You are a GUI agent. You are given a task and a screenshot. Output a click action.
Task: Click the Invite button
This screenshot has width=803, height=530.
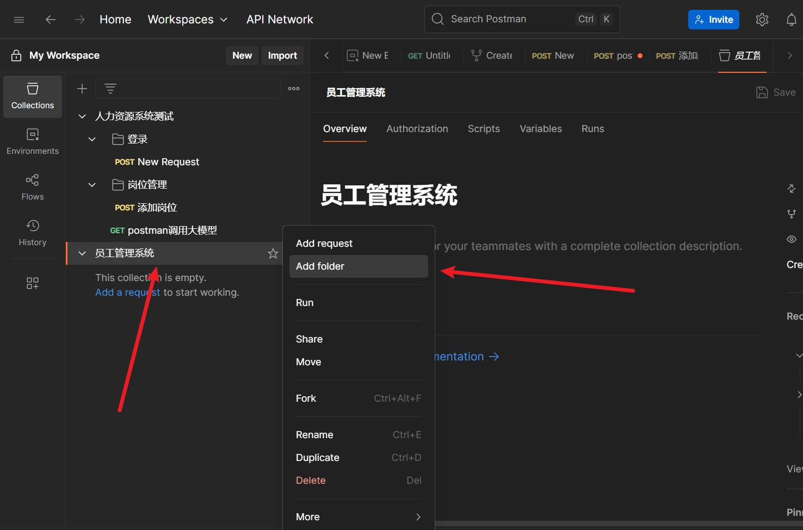[x=713, y=20]
